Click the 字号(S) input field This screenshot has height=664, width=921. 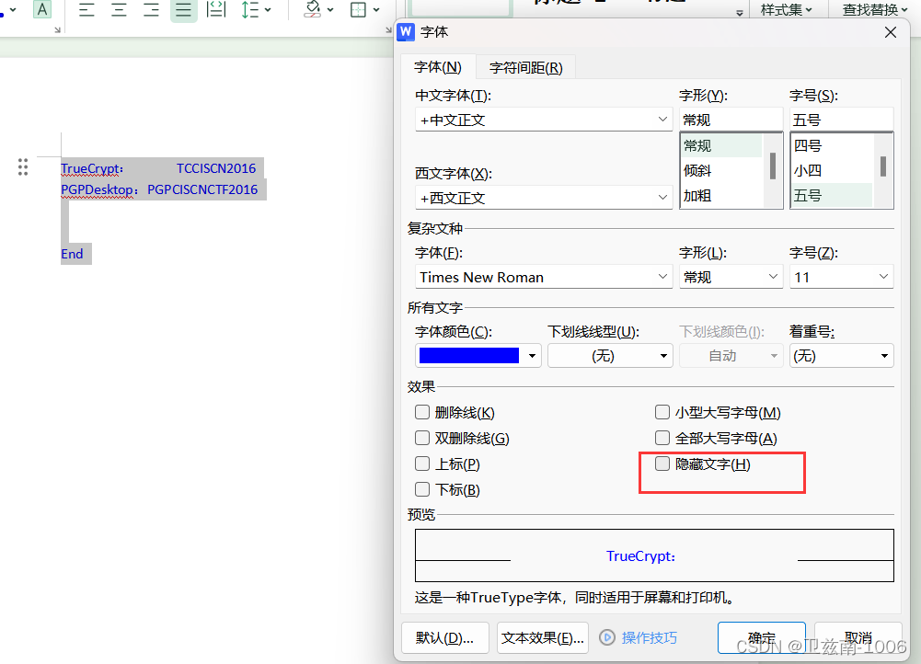(x=841, y=120)
